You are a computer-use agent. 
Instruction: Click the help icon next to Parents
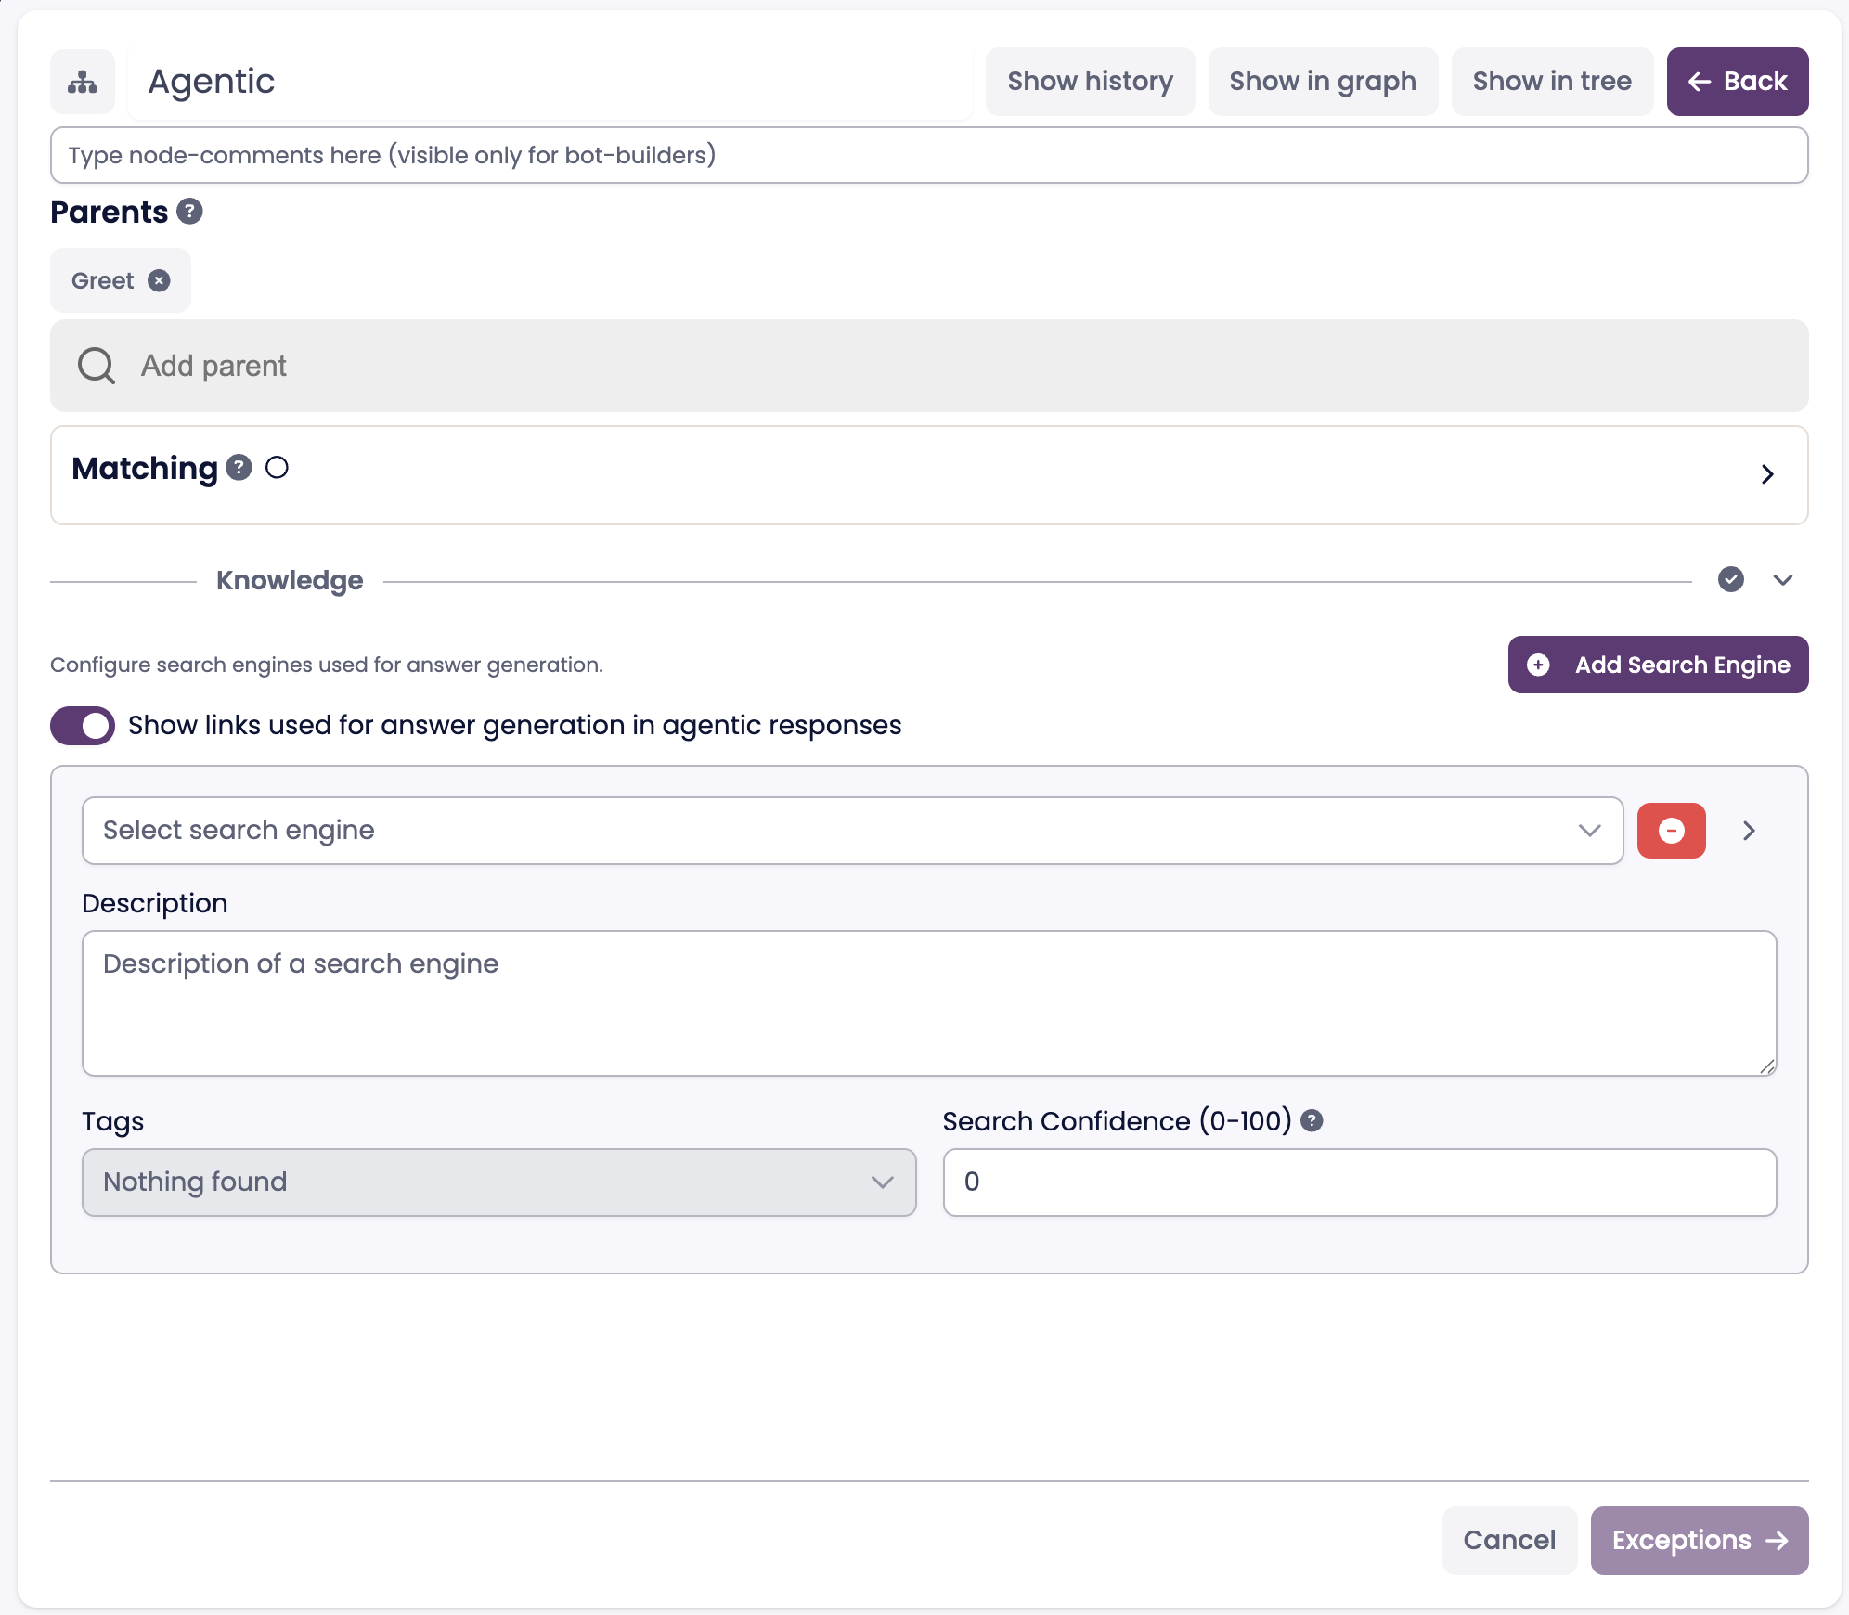190,212
